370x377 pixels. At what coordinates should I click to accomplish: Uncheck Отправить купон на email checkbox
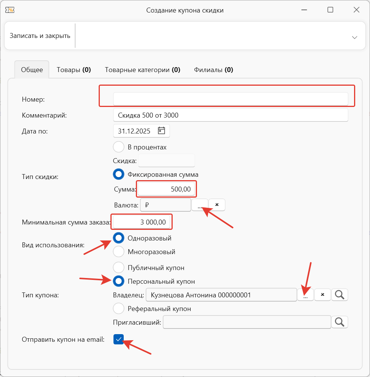click(x=119, y=339)
